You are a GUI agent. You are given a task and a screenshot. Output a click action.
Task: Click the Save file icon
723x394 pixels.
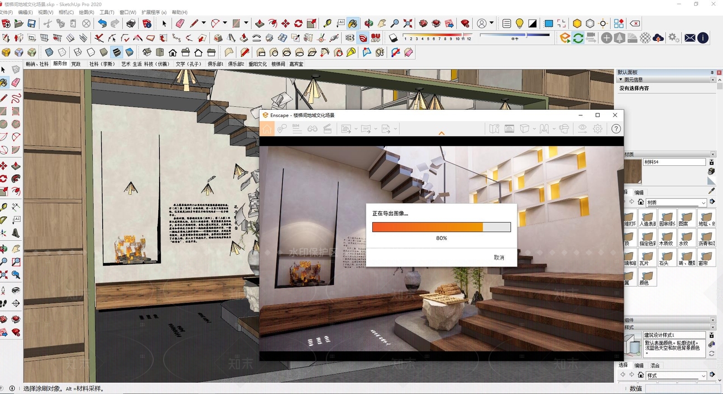[x=31, y=23]
